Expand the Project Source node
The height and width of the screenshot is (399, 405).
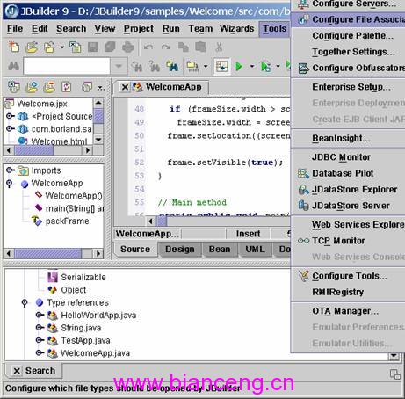pyautogui.click(x=11, y=116)
